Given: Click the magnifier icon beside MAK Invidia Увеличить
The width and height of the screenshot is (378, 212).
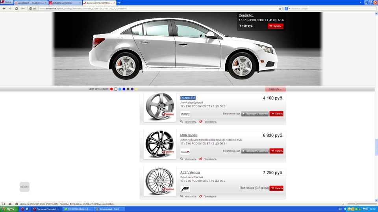Looking at the screenshot, I should [182, 159].
